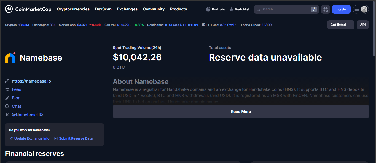Open the Blog link
The width and height of the screenshot is (376, 163).
[16, 98]
